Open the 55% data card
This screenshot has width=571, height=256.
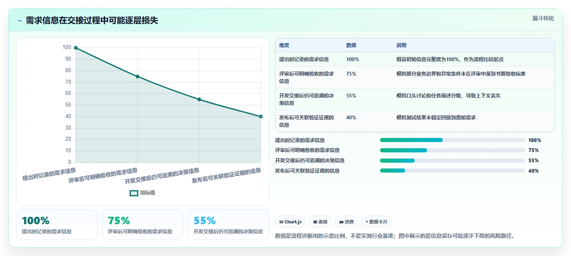[228, 225]
